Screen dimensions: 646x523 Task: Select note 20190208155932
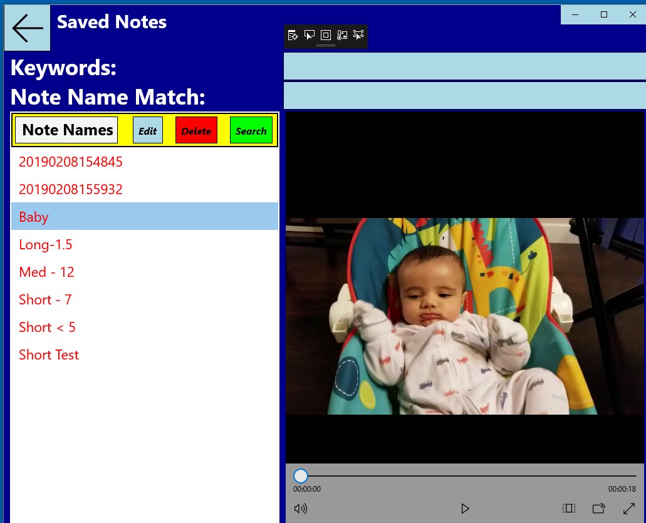point(145,189)
